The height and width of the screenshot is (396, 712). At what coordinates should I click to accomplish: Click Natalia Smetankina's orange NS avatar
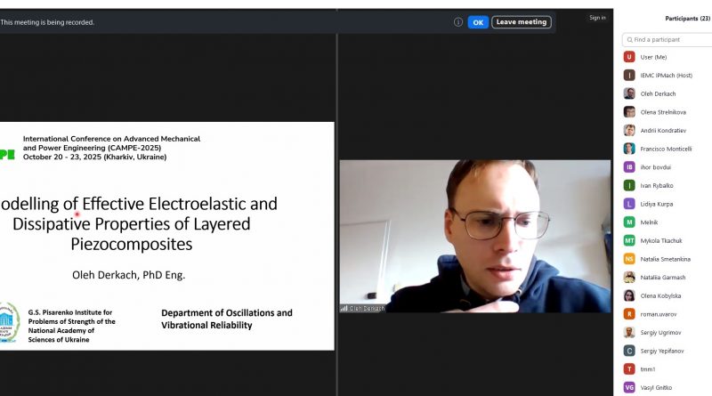click(x=629, y=259)
